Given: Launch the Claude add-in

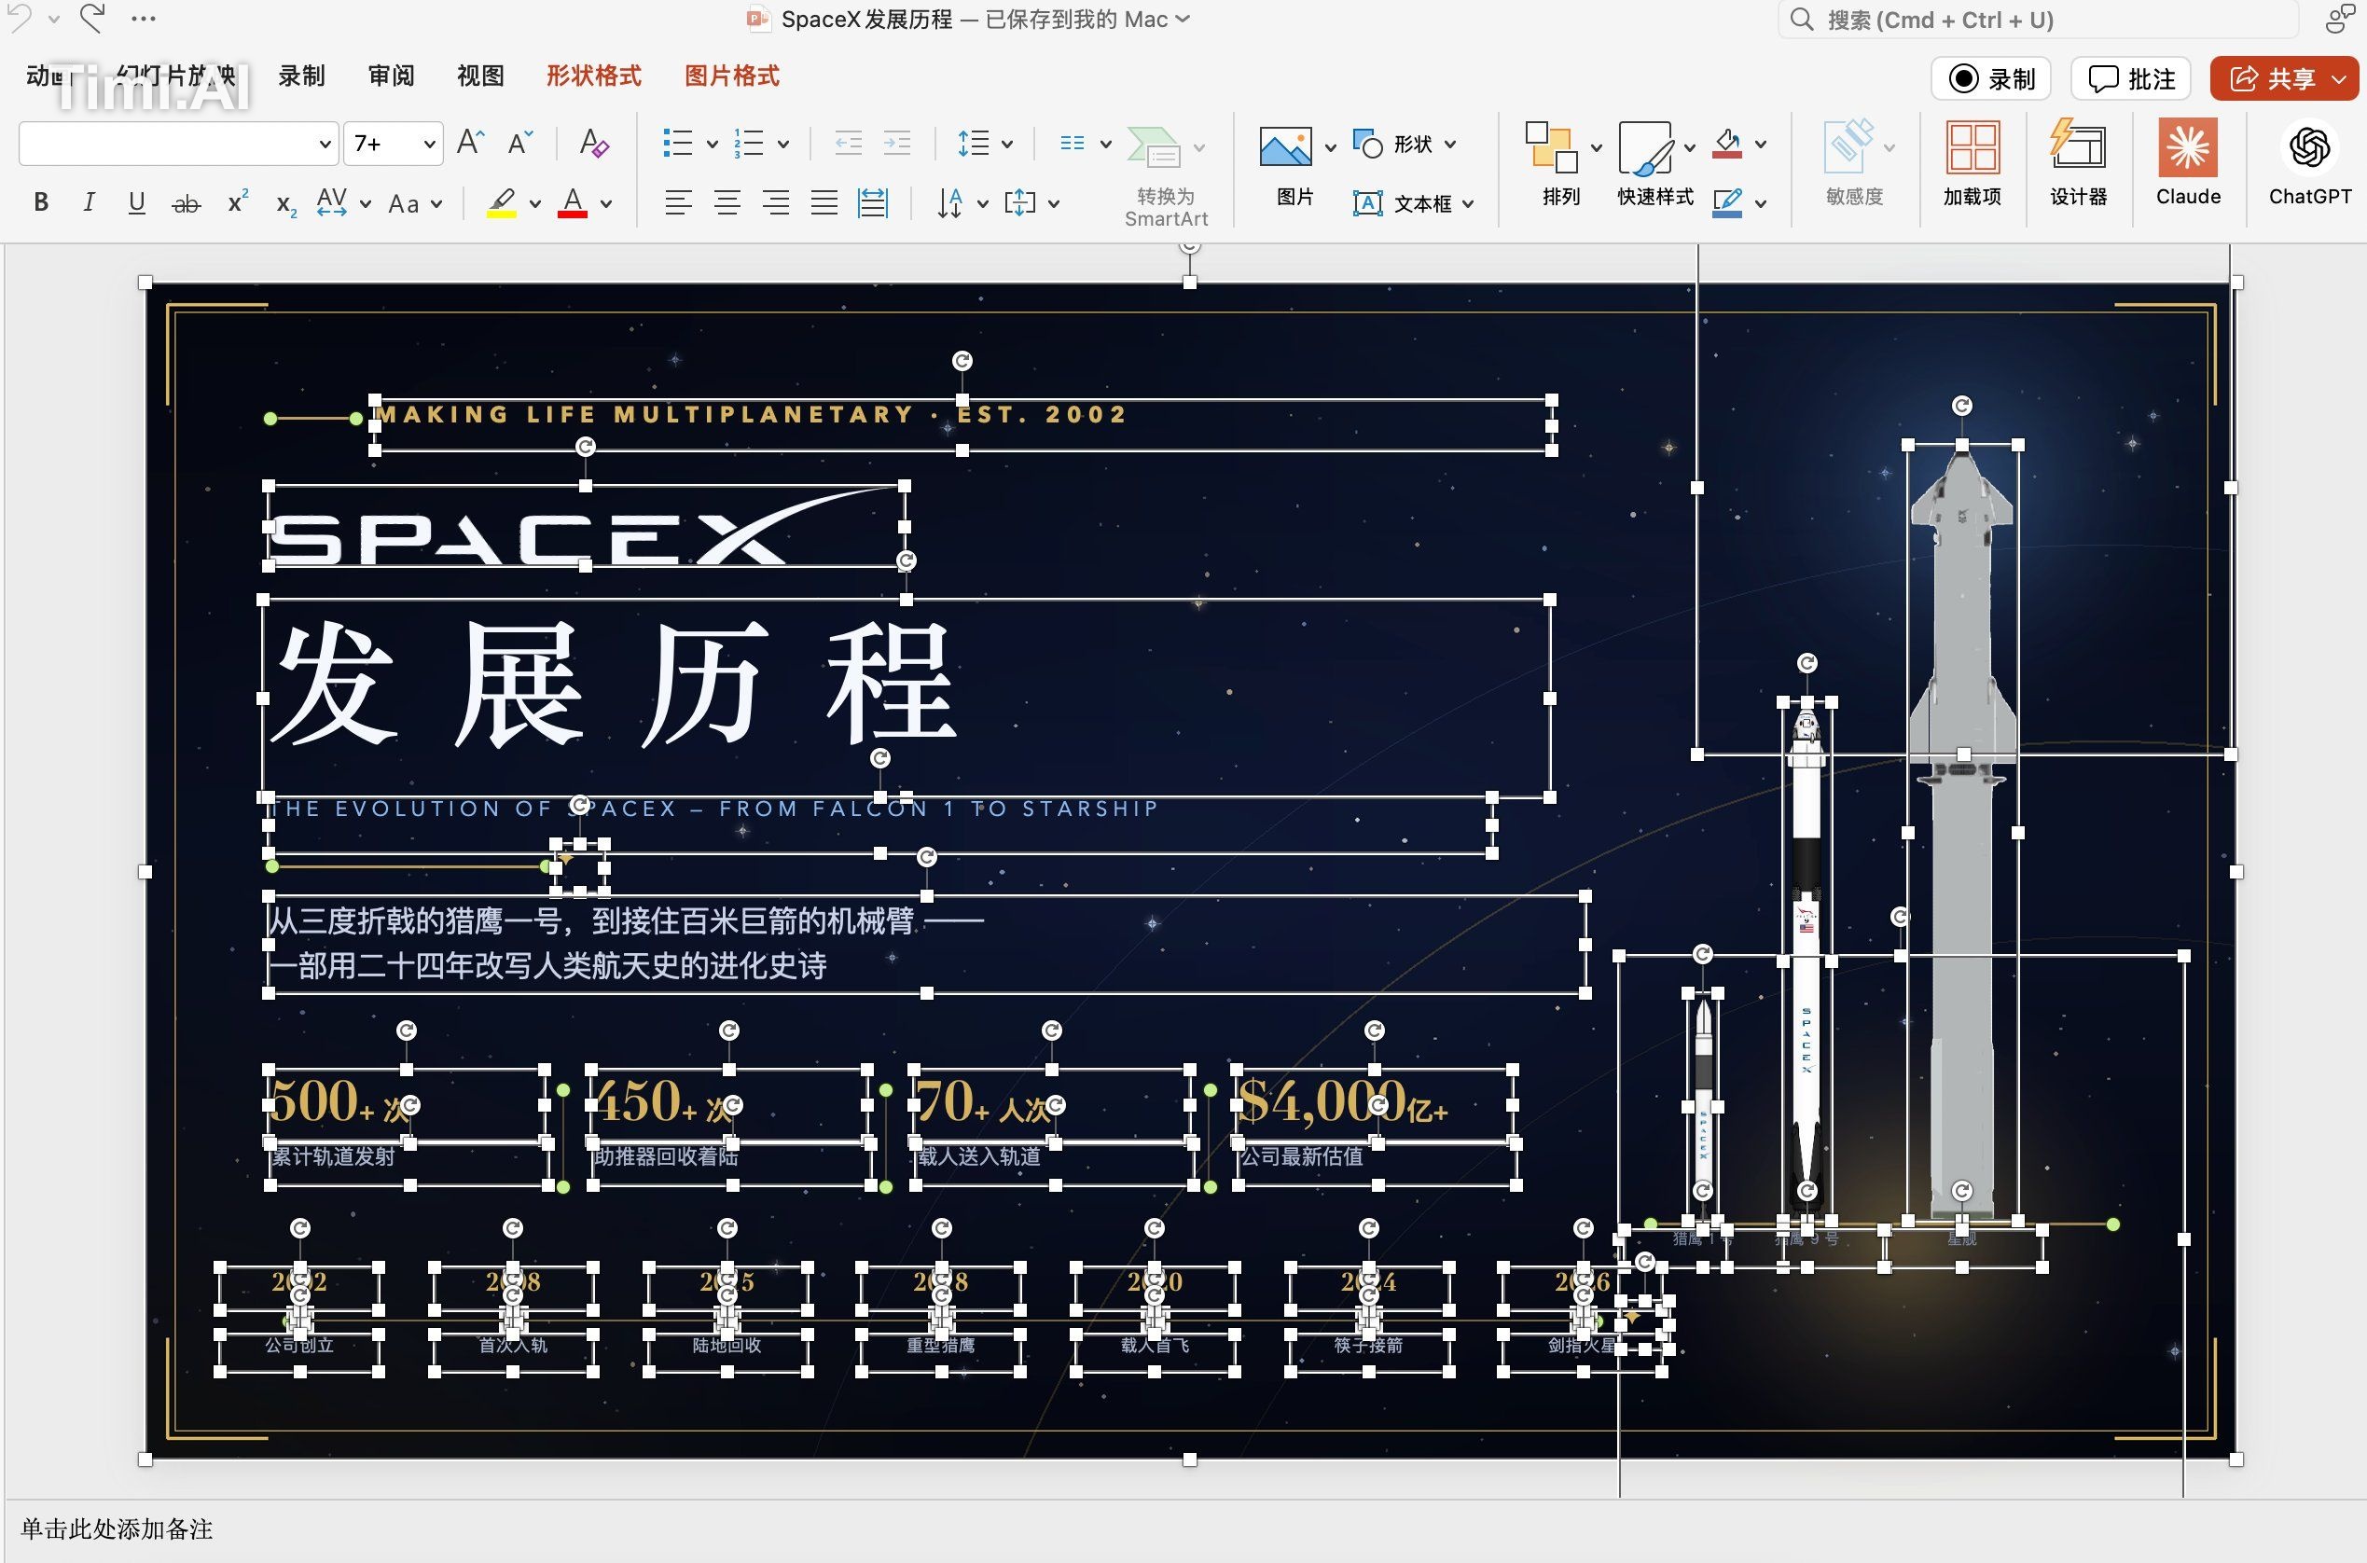Looking at the screenshot, I should [x=2188, y=163].
